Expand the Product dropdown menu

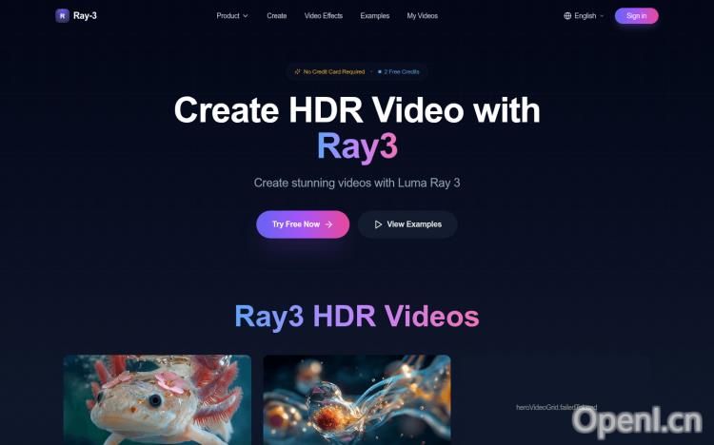232,15
